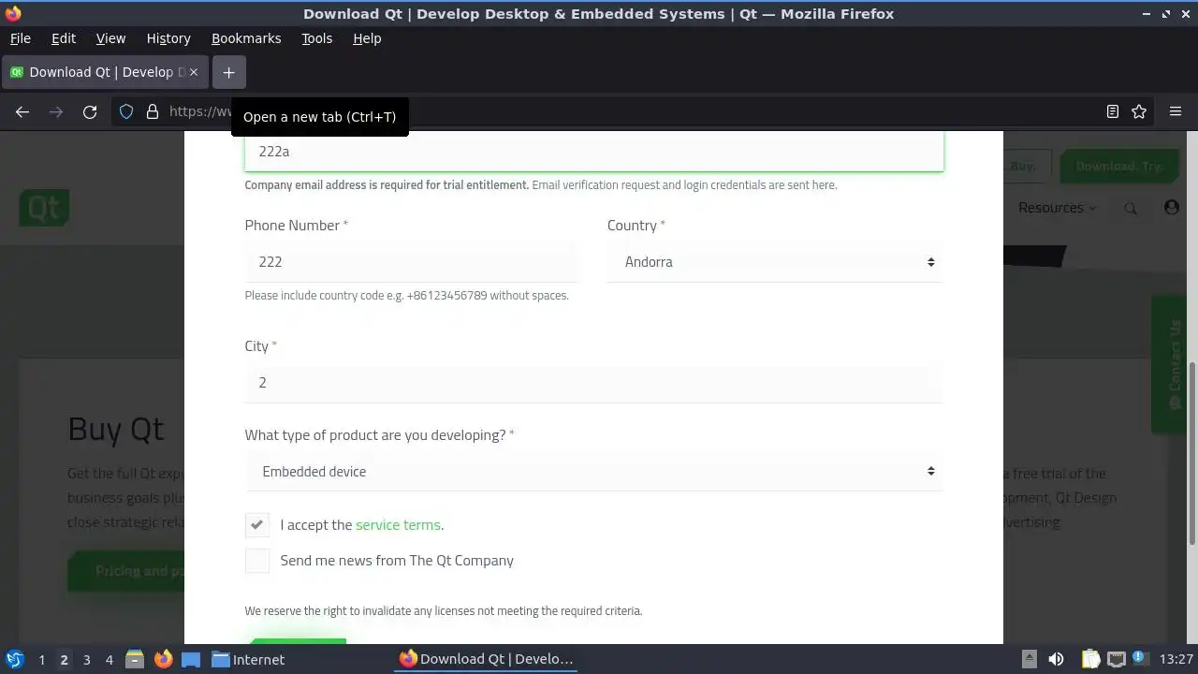
Task: Open the Country dropdown showing Andorra
Action: pyautogui.click(x=775, y=262)
